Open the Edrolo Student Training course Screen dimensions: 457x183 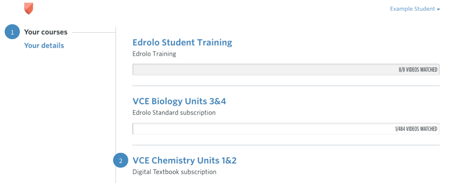click(182, 42)
